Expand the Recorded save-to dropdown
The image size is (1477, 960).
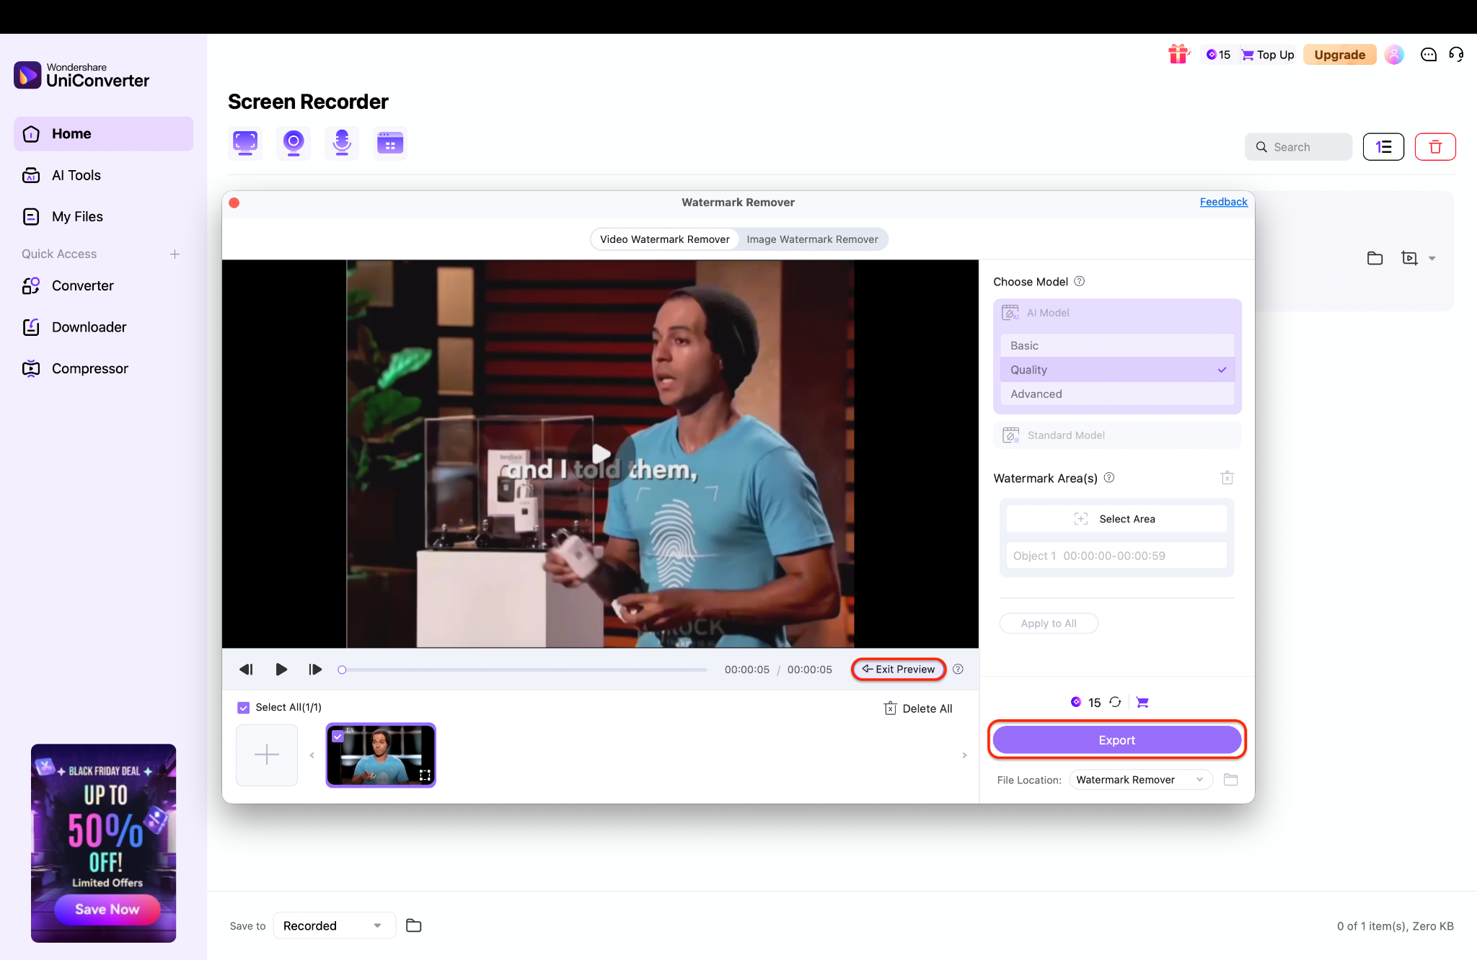pos(333,925)
